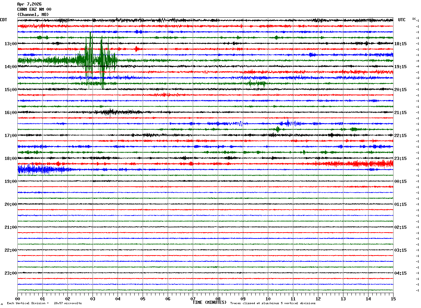The height and width of the screenshot is (308, 421).
Task: Click the "UTC" timezone label
Action: pyautogui.click(x=402, y=20)
